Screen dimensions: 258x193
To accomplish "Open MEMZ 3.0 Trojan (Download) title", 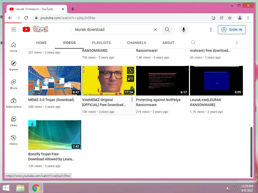I will click(51, 100).
